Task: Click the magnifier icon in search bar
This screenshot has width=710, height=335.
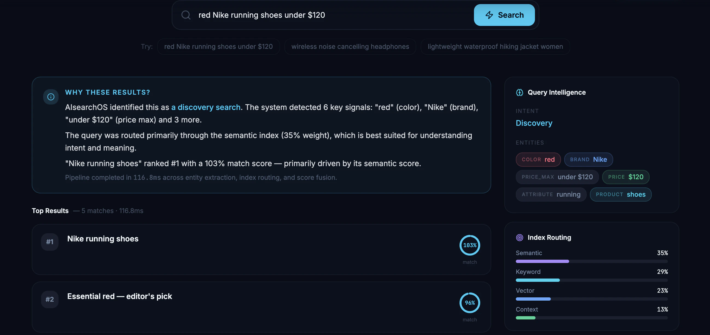Action: point(186,15)
